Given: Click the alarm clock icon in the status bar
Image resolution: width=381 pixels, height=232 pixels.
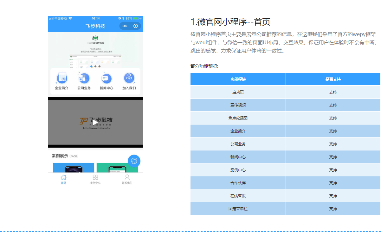Looking at the screenshot, I should click(x=120, y=18).
